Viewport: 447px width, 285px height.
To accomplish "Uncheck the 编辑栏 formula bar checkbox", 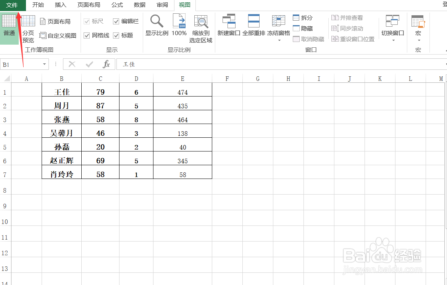I will (116, 21).
